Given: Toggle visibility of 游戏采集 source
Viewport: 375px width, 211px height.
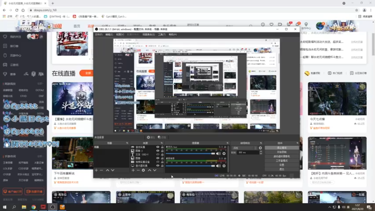Looking at the screenshot, I should click(x=157, y=147).
